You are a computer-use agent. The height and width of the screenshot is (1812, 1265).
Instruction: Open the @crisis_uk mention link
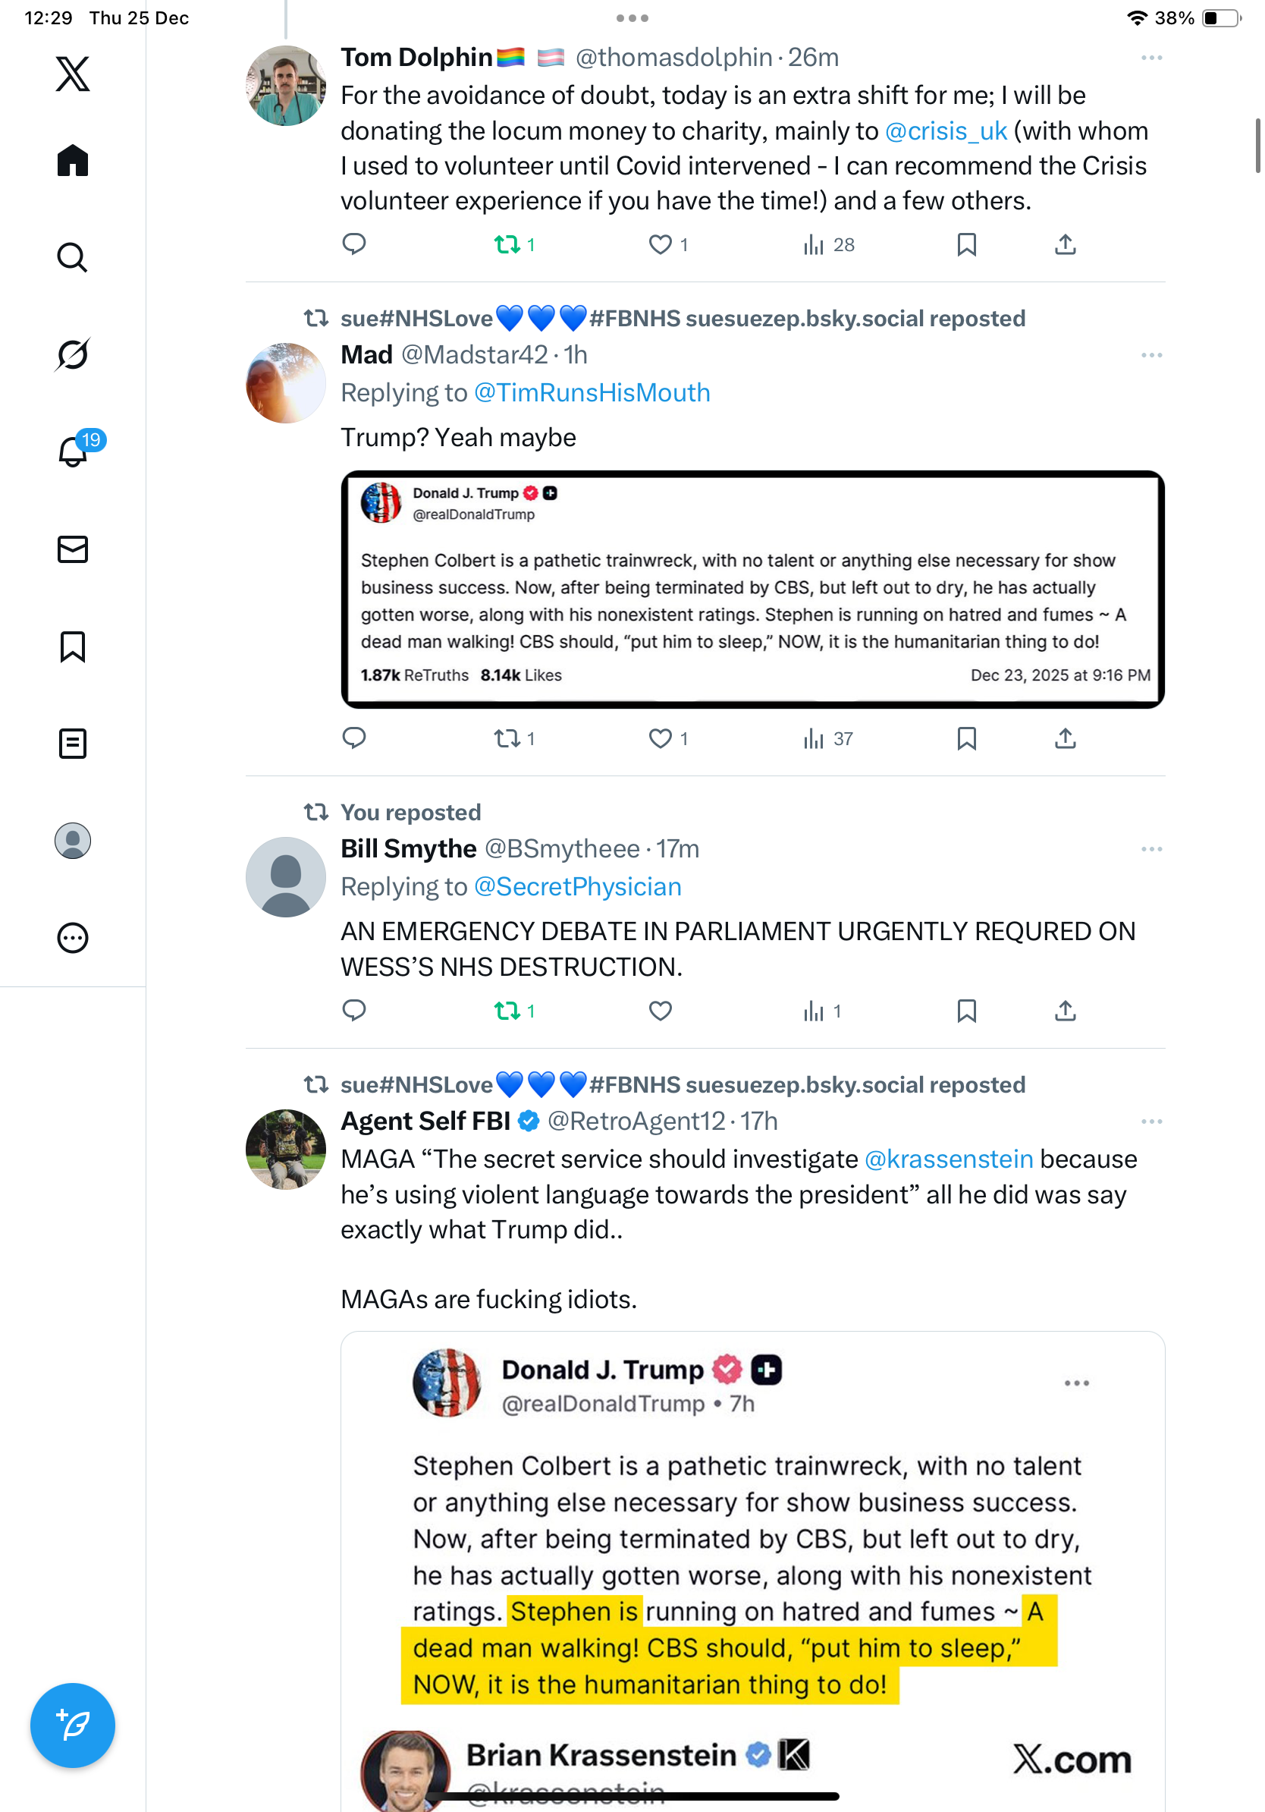946,131
